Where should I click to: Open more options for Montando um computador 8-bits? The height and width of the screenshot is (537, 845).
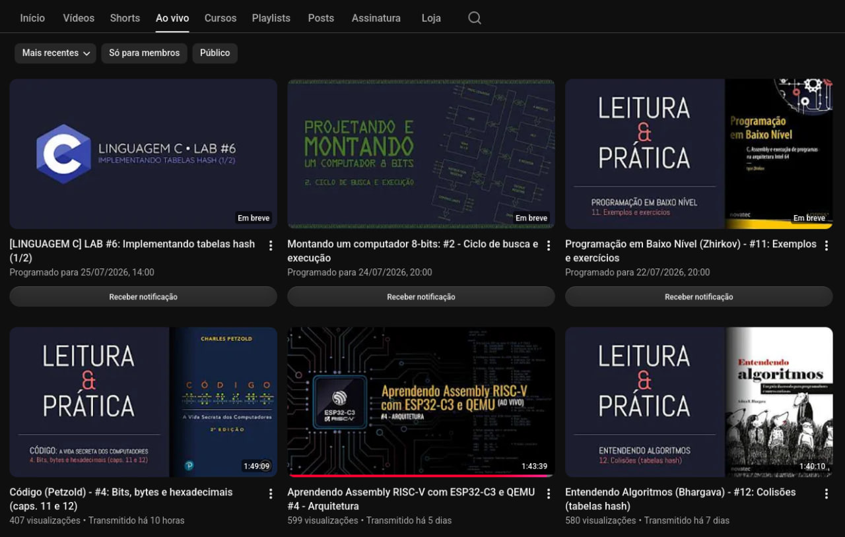pyautogui.click(x=548, y=246)
